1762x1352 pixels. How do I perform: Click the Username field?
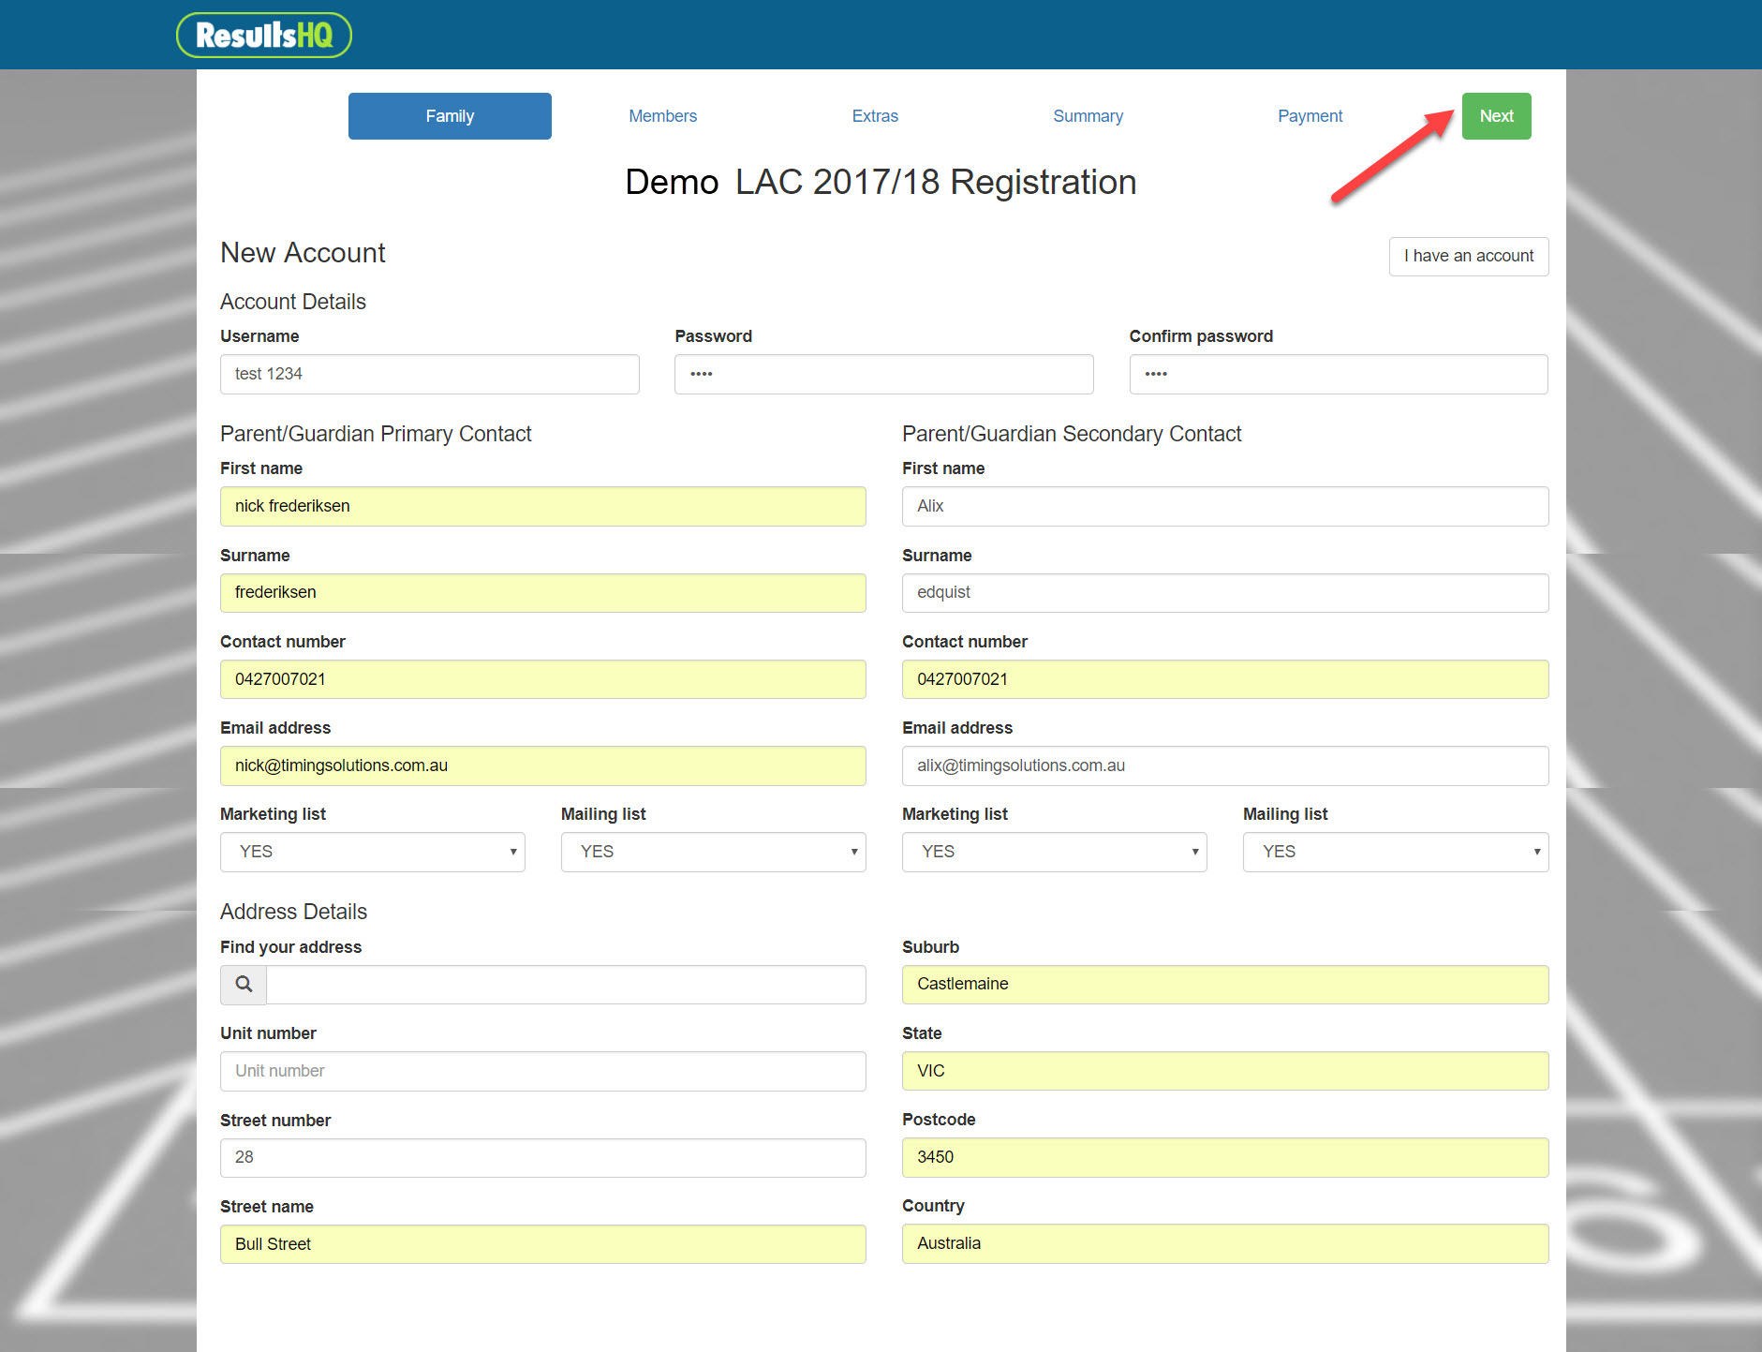point(430,375)
